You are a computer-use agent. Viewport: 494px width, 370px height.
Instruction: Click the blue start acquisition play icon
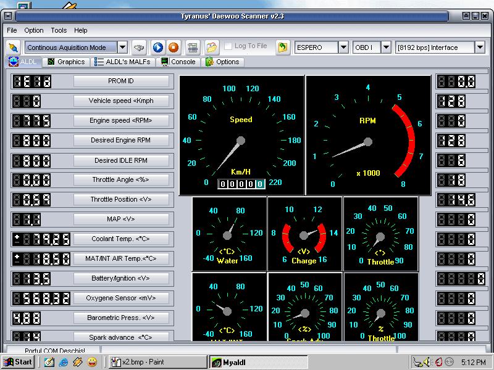tap(158, 47)
